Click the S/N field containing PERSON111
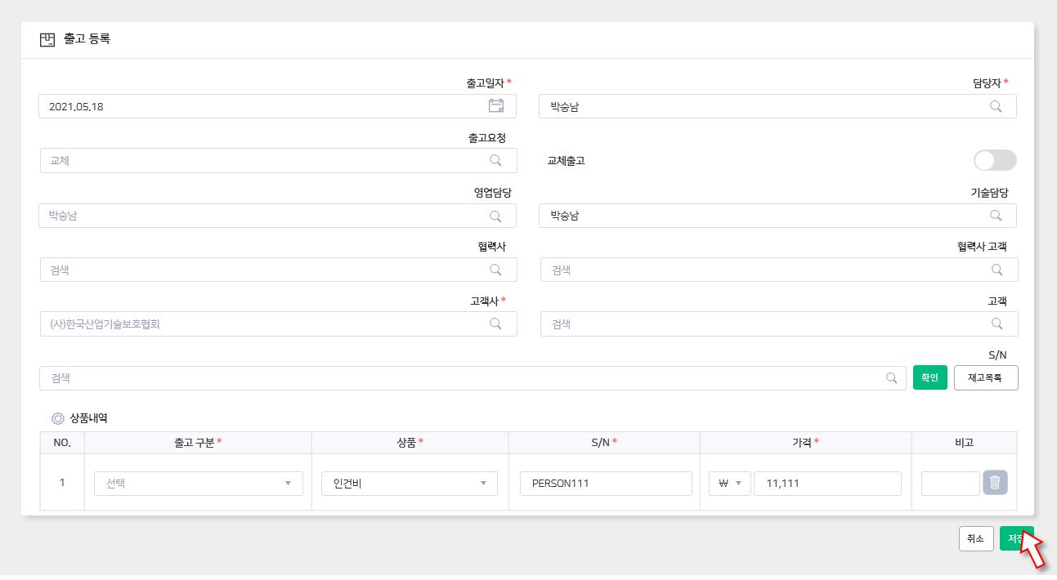This screenshot has width=1057, height=580. (x=606, y=483)
